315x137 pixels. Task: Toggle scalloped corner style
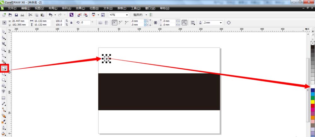pos(121,23)
